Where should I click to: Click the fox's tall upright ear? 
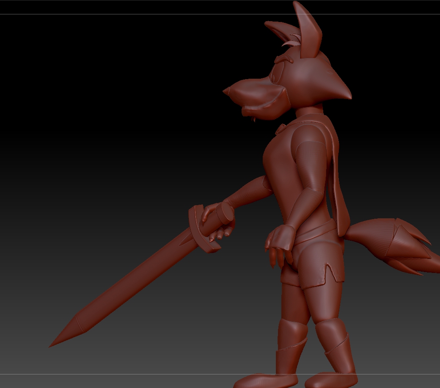(307, 31)
